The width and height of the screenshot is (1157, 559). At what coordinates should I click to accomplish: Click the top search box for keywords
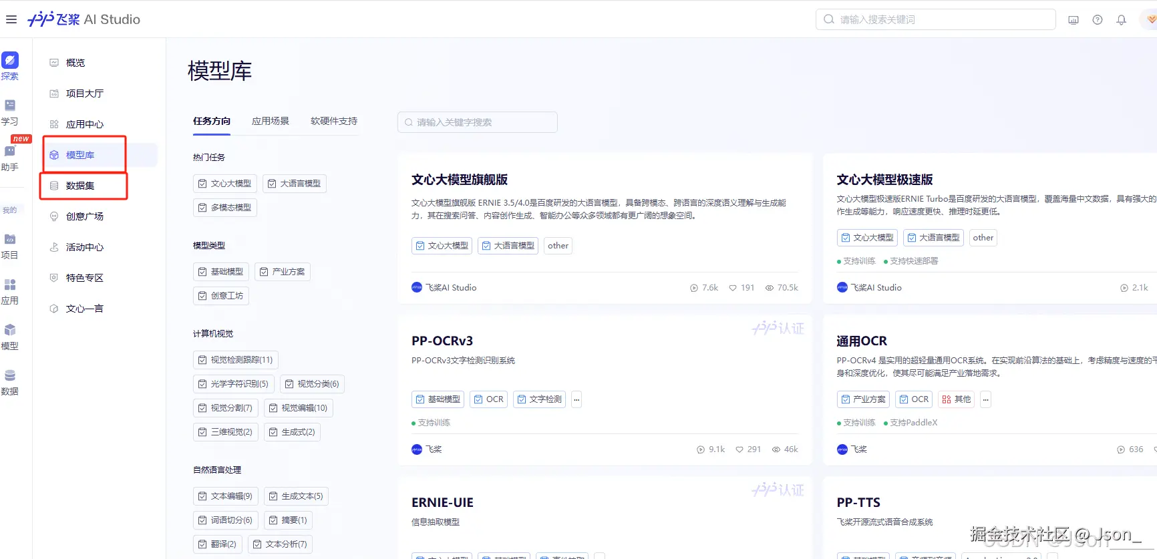click(935, 19)
